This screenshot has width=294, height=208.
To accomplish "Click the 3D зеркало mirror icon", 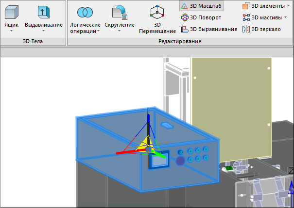I will [246, 29].
